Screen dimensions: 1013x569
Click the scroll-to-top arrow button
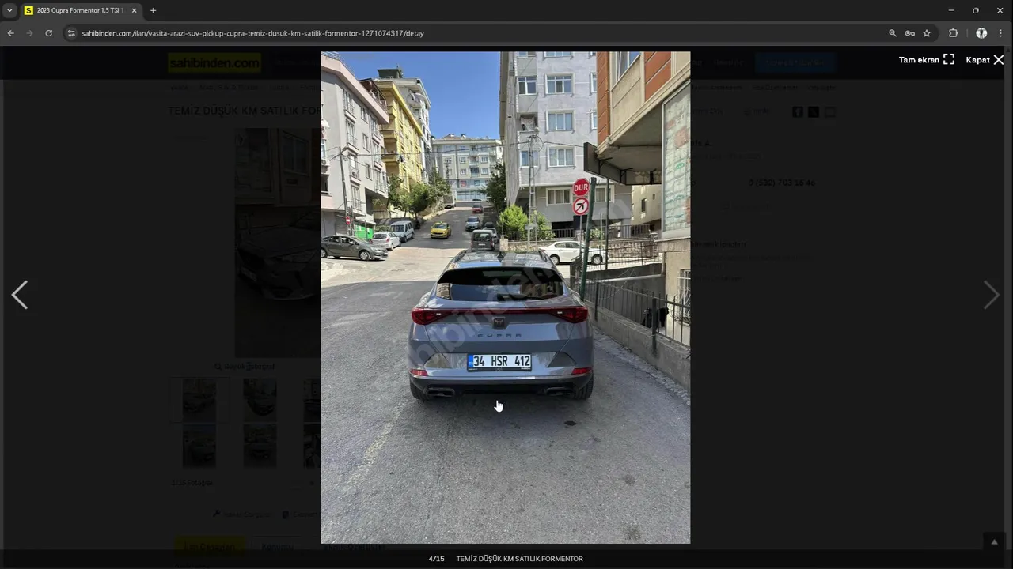pyautogui.click(x=995, y=541)
